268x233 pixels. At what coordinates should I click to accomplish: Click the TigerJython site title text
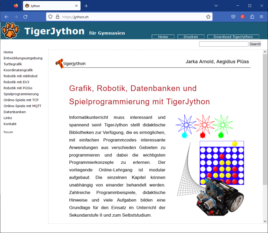[x=54, y=31]
